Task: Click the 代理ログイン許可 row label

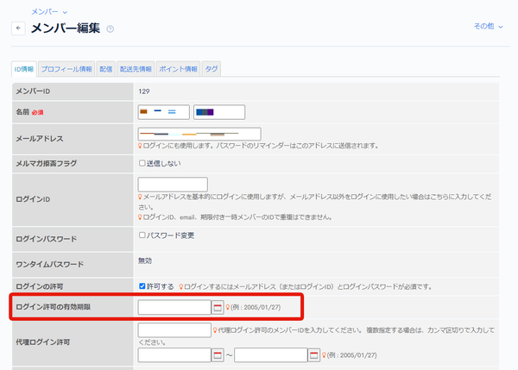Action: (43, 342)
